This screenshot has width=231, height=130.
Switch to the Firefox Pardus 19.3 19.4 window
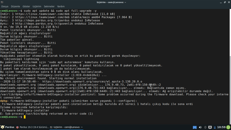click(33, 127)
